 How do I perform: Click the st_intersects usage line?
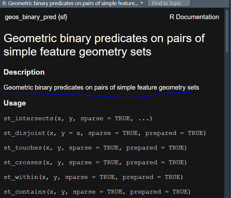(78, 118)
